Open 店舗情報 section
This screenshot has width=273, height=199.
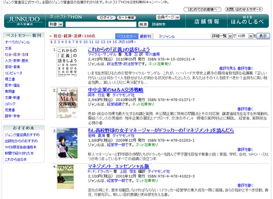pyautogui.click(x=207, y=21)
